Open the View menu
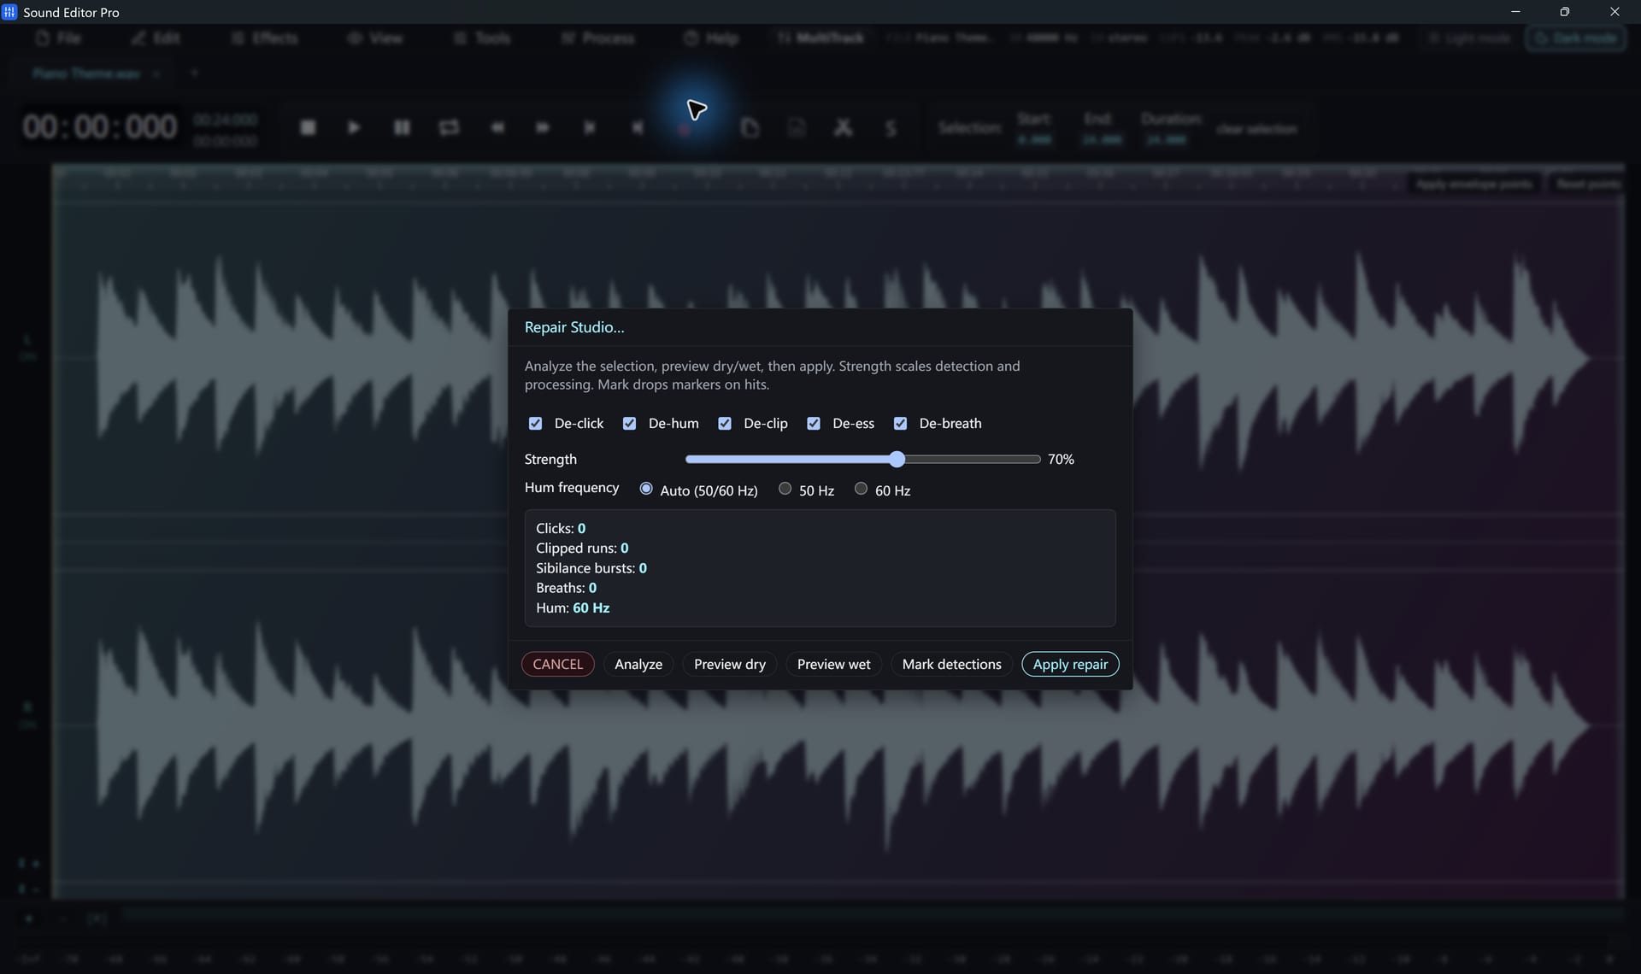Screen dimensions: 1641x974 coord(375,38)
